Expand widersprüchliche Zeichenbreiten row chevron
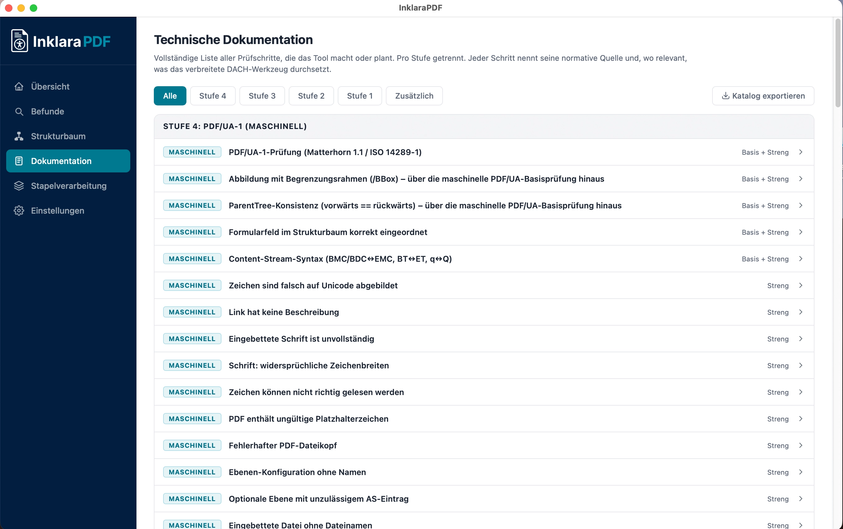Screen dimensions: 843x529 (x=801, y=365)
